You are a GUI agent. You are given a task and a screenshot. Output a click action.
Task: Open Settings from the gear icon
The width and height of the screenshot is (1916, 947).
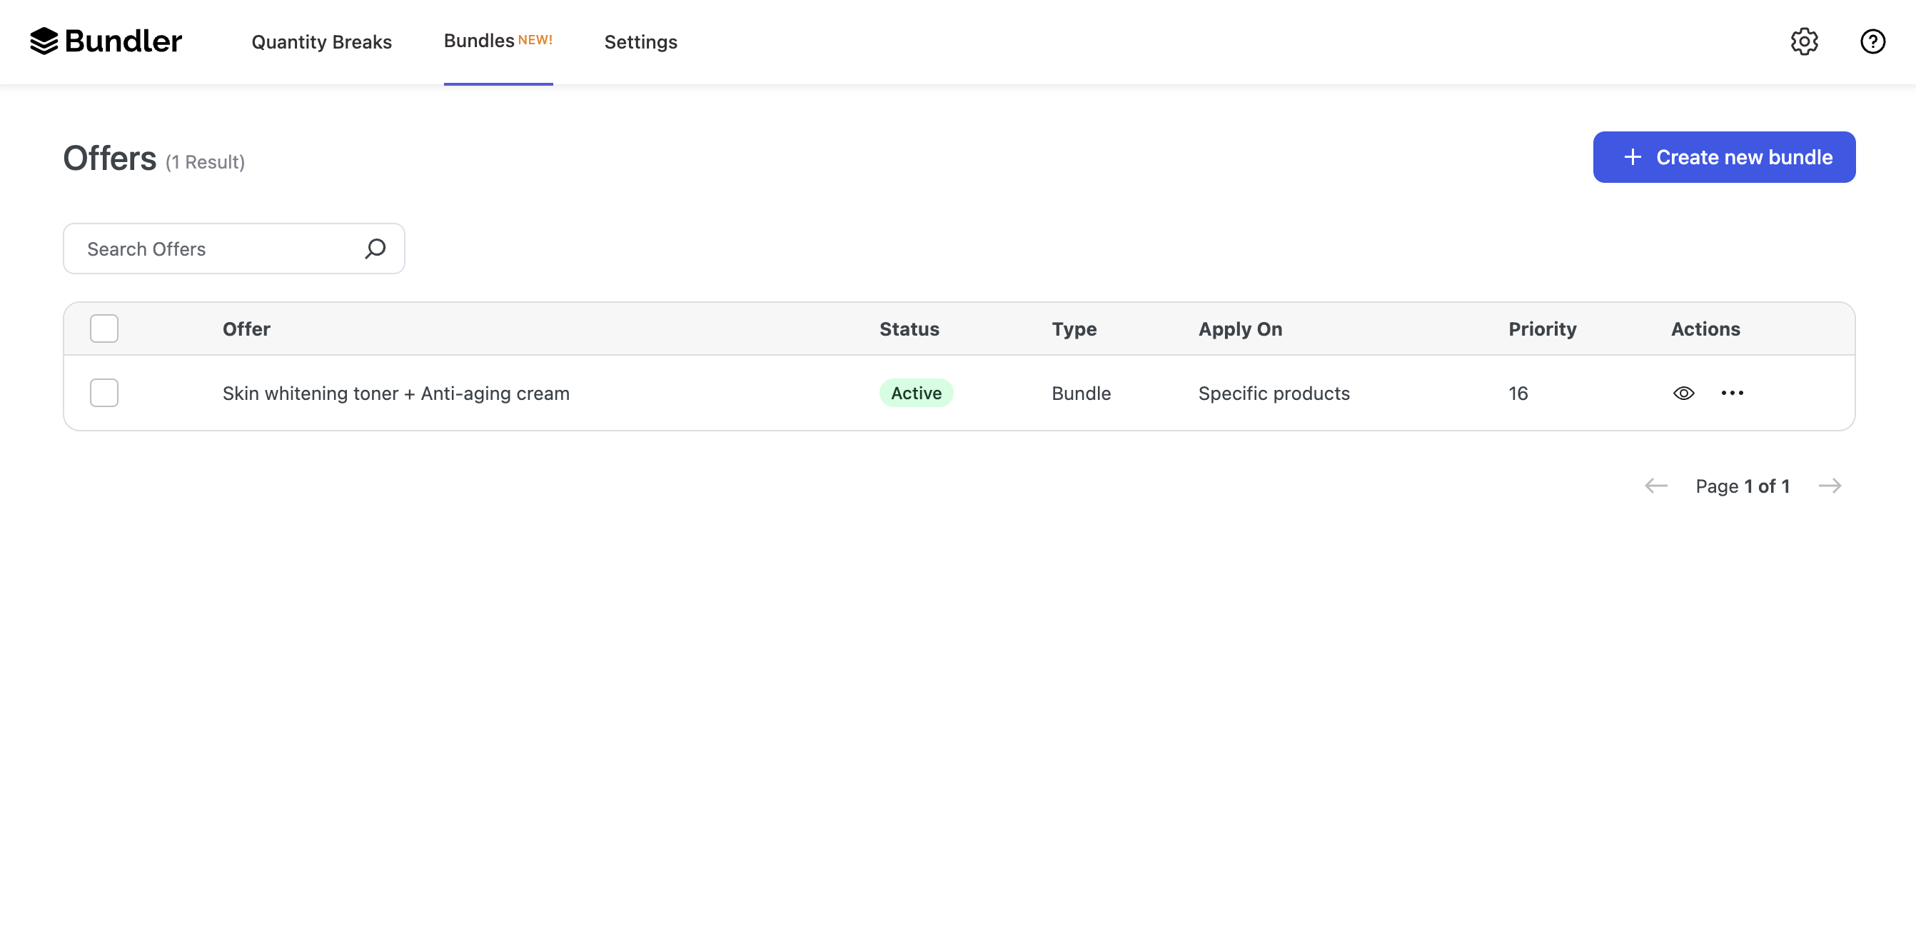(x=1805, y=40)
